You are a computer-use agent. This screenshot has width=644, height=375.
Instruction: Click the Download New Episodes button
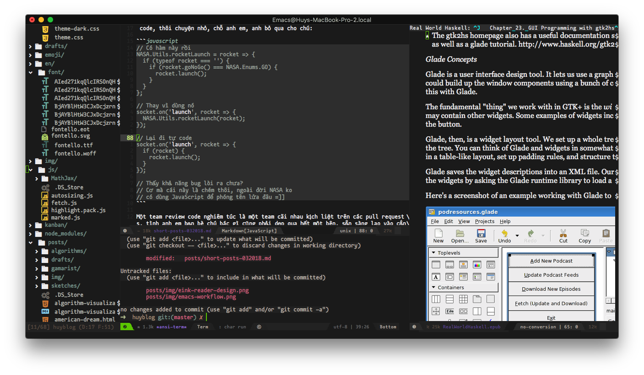pos(551,289)
